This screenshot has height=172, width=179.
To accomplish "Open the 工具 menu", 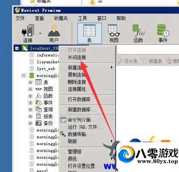I will pyautogui.click(x=82, y=18).
